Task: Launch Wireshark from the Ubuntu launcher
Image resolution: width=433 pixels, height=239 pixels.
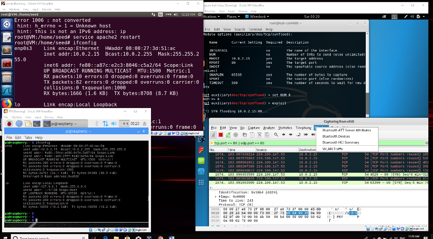Action: point(6,90)
